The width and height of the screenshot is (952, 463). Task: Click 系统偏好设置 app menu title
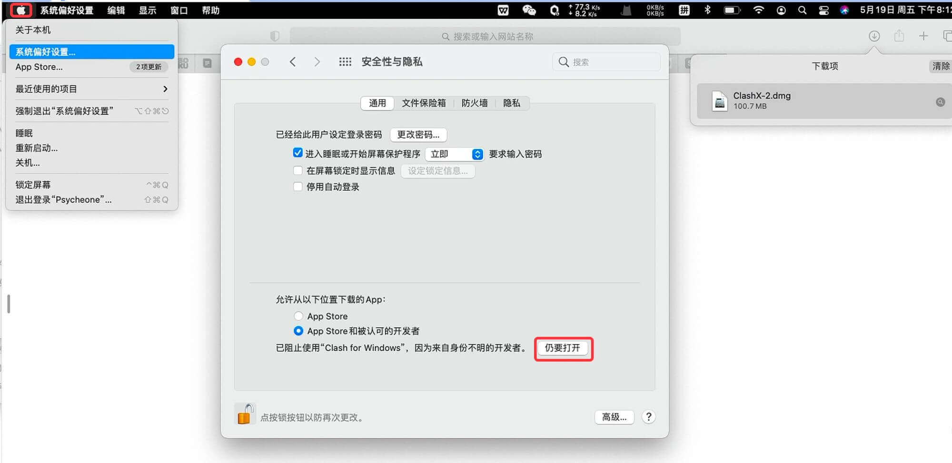pyautogui.click(x=67, y=10)
